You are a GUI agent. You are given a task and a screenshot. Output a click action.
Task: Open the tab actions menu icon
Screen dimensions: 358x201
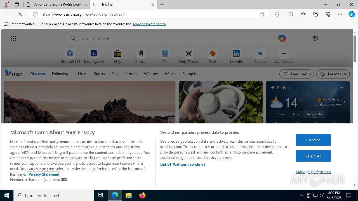pyautogui.click(x=17, y=4)
